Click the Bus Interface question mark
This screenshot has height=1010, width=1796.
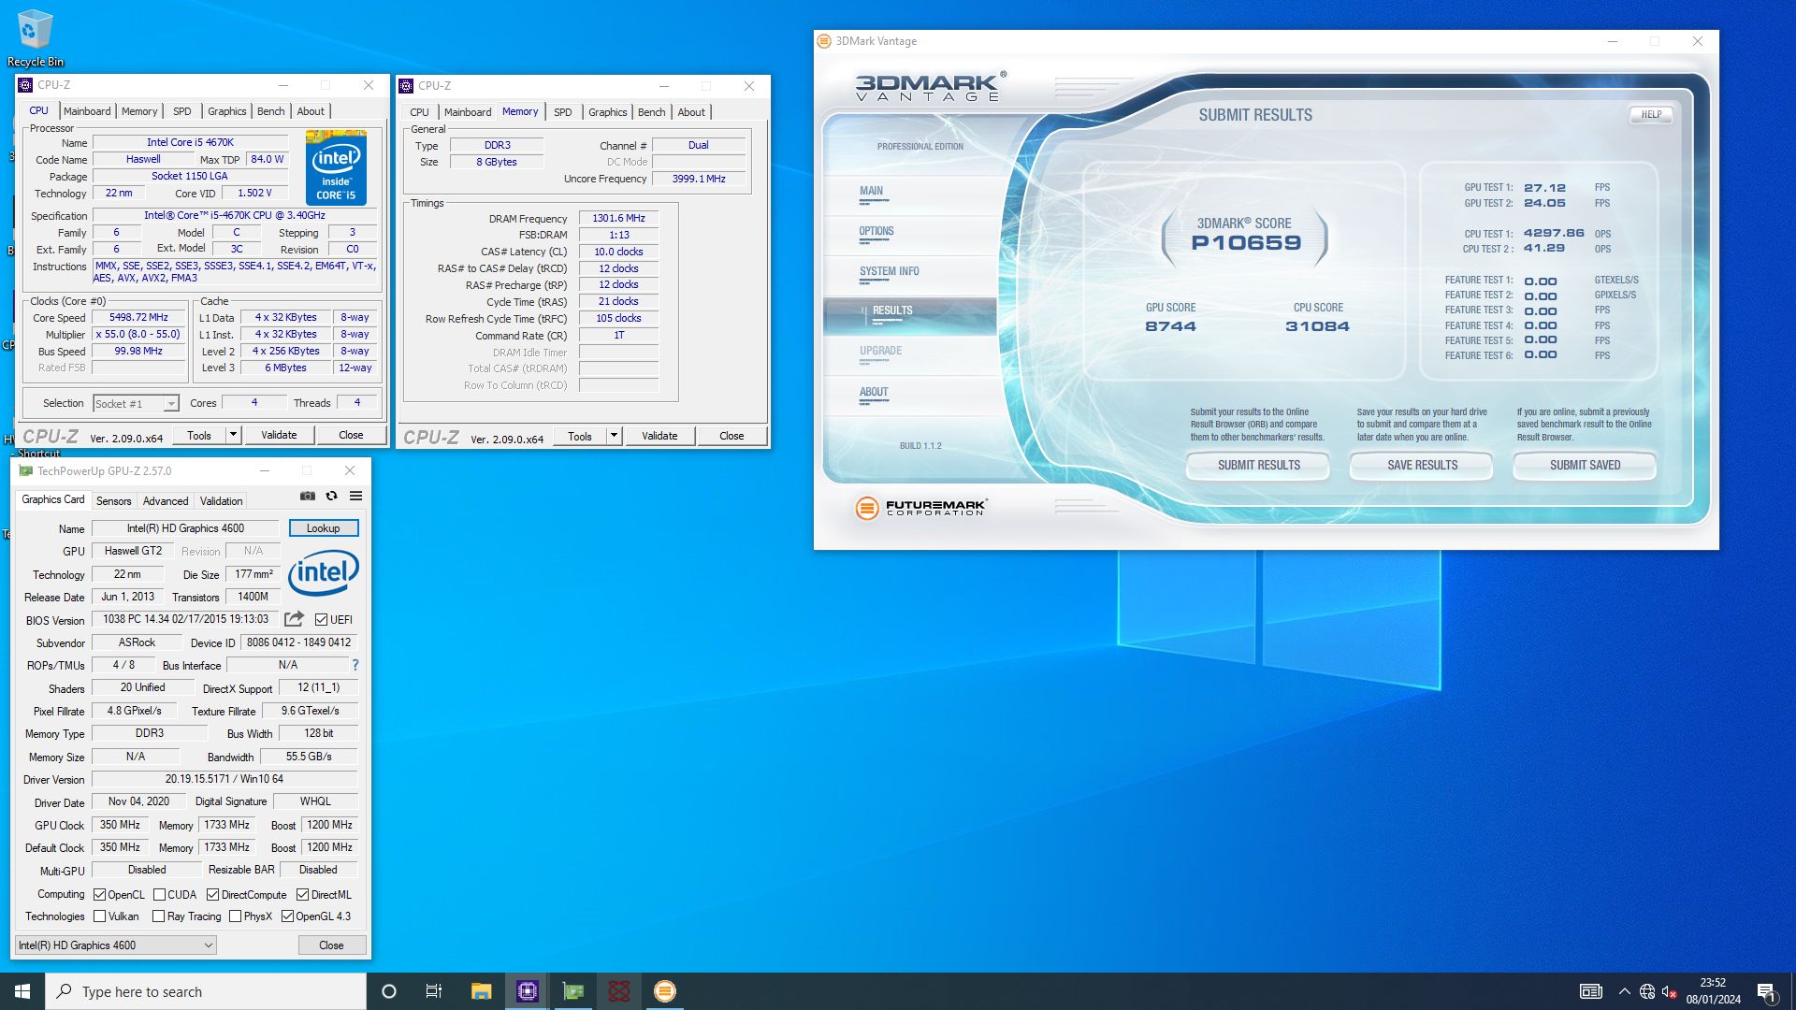point(355,665)
